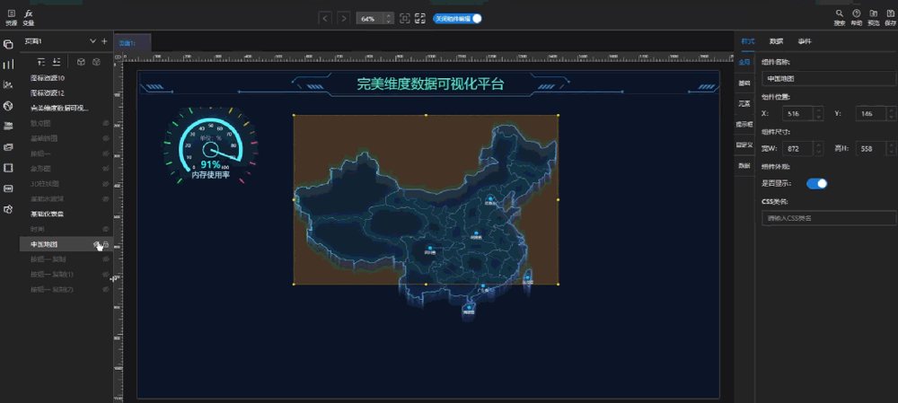Open the bottom interaction sidebar icon
Image resolution: width=898 pixels, height=403 pixels.
click(8, 209)
